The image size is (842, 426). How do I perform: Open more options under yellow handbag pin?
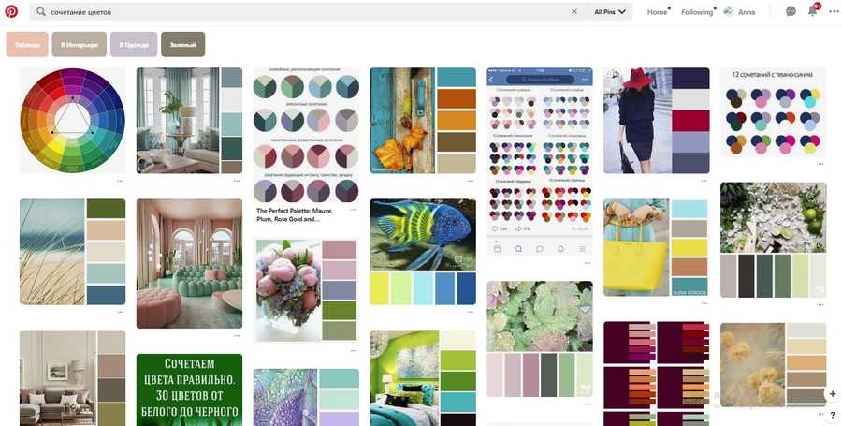tap(704, 303)
